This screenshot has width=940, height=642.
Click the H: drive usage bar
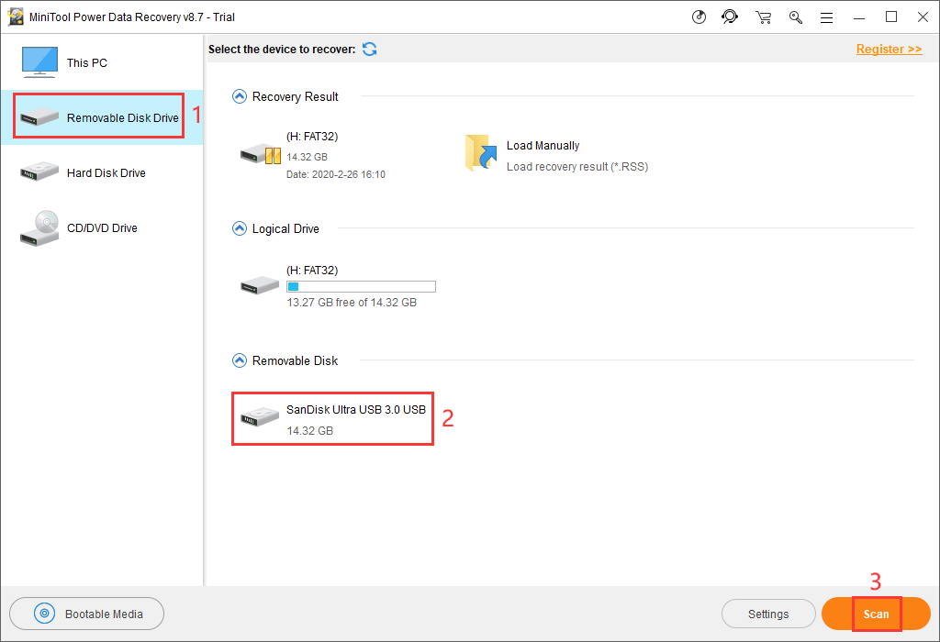[x=361, y=286]
